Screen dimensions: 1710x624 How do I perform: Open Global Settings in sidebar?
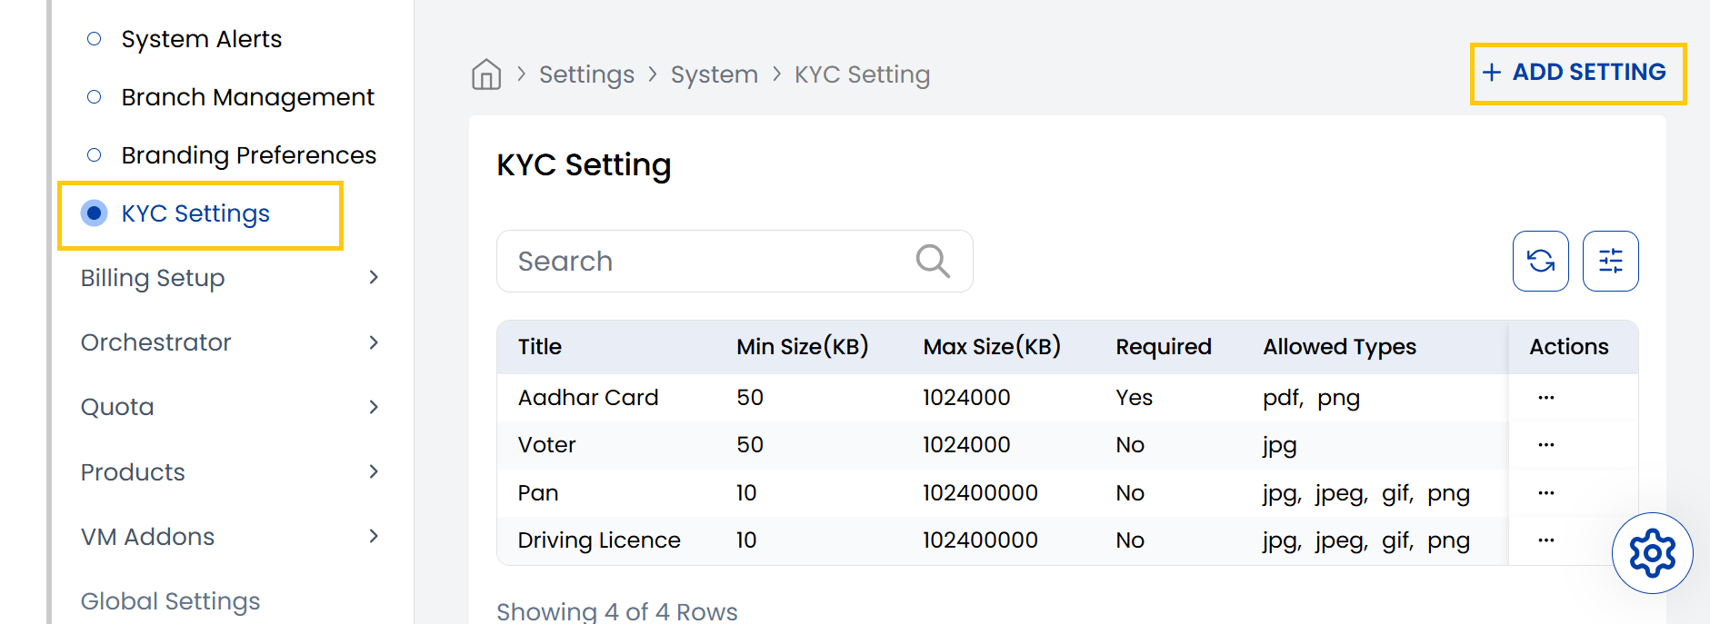170,601
